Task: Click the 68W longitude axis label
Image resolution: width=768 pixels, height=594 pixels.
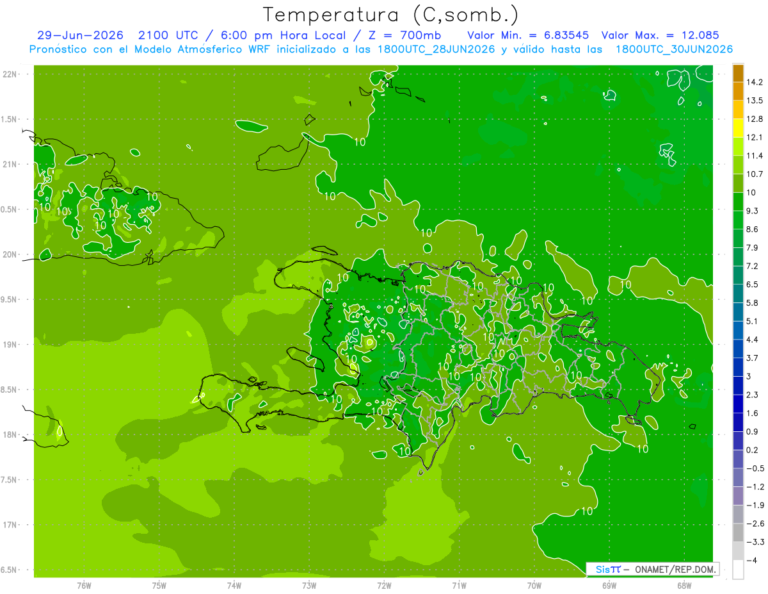Action: [684, 585]
